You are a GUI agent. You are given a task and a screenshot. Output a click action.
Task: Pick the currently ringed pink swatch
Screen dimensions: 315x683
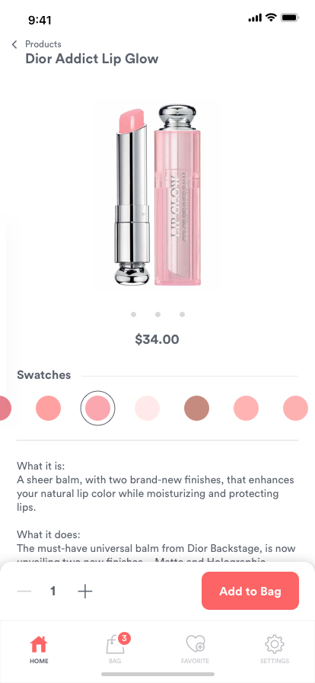(98, 408)
